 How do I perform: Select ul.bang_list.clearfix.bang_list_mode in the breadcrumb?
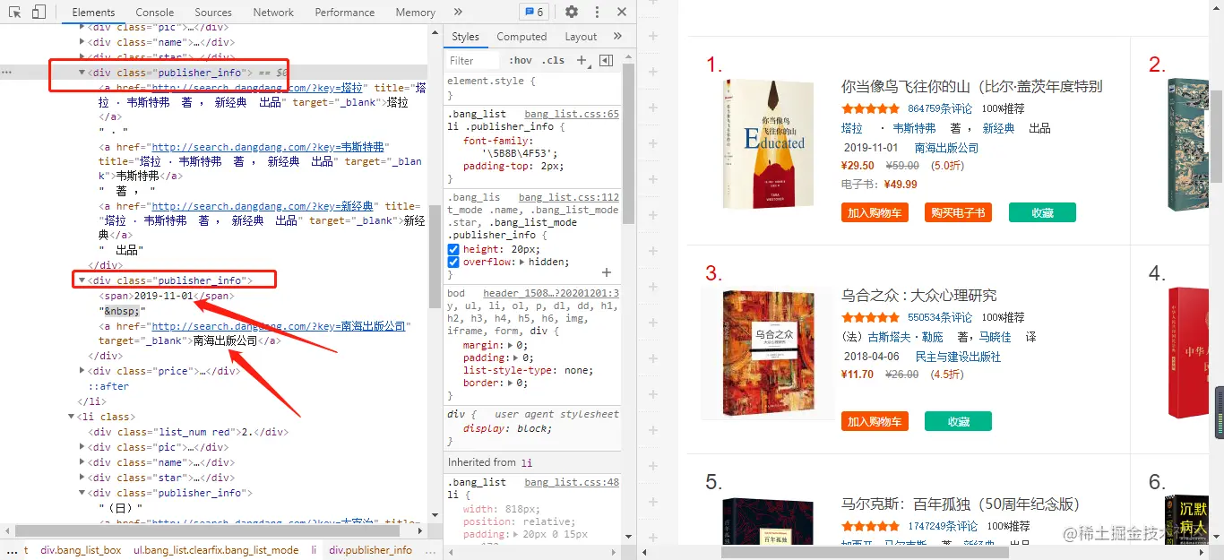click(216, 550)
